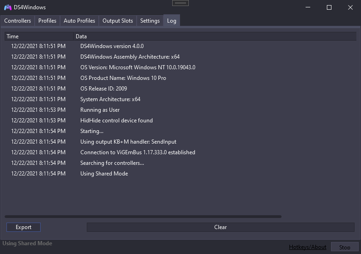The width and height of the screenshot is (361, 254).
Task: Select the 'DS4Windows Assembly Architecture: x64' row
Action: (x=180, y=57)
